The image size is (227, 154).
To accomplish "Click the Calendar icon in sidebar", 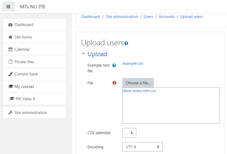I will [x=10, y=49].
